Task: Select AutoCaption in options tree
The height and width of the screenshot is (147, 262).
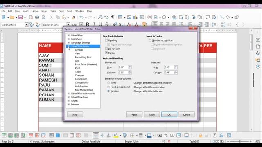Action: tap(81, 86)
